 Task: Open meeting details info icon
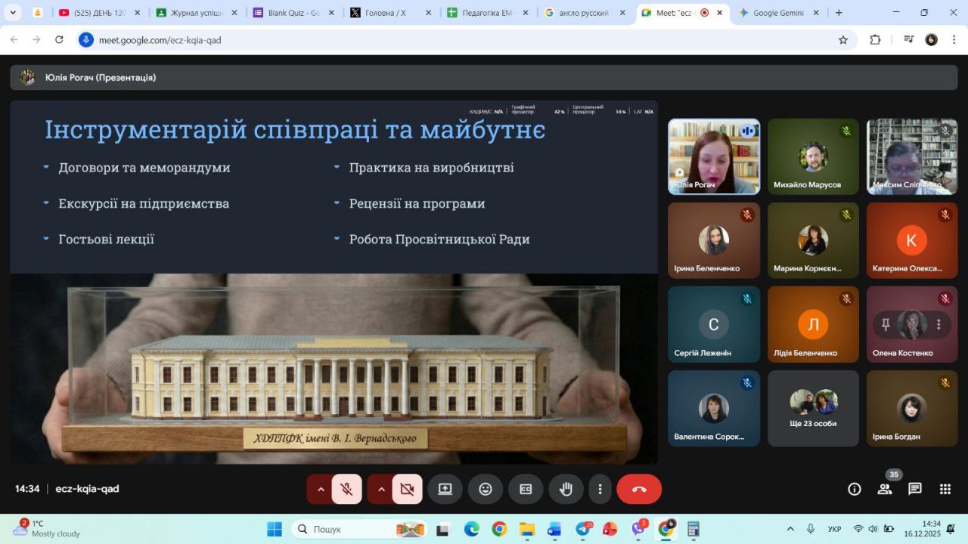[855, 489]
